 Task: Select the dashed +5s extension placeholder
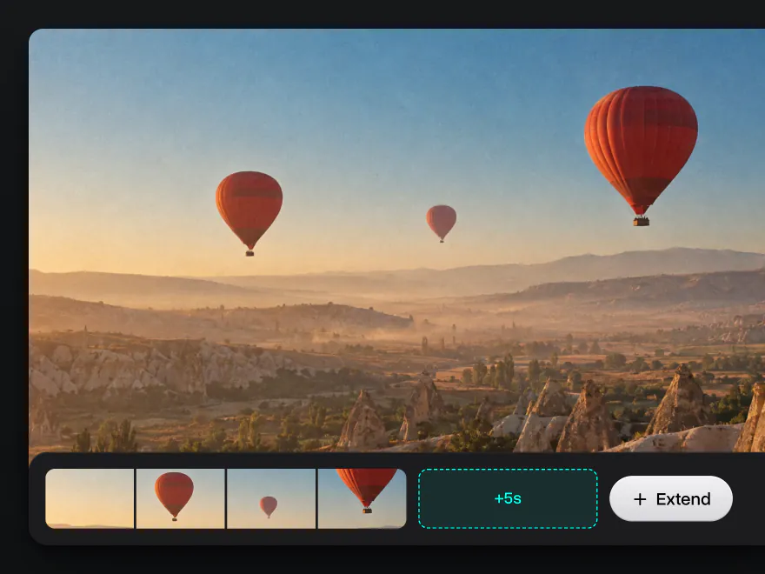508,498
